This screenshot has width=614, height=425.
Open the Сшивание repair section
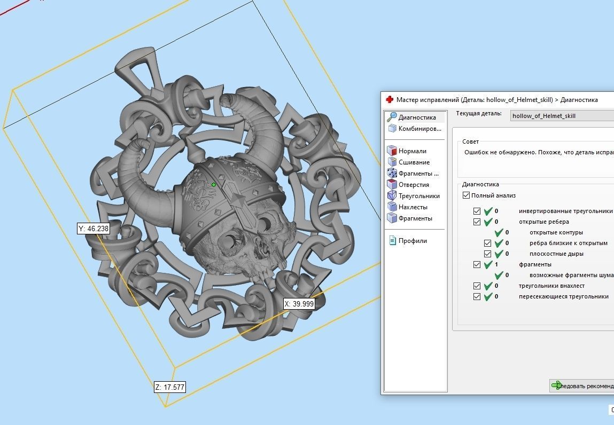[x=414, y=162]
